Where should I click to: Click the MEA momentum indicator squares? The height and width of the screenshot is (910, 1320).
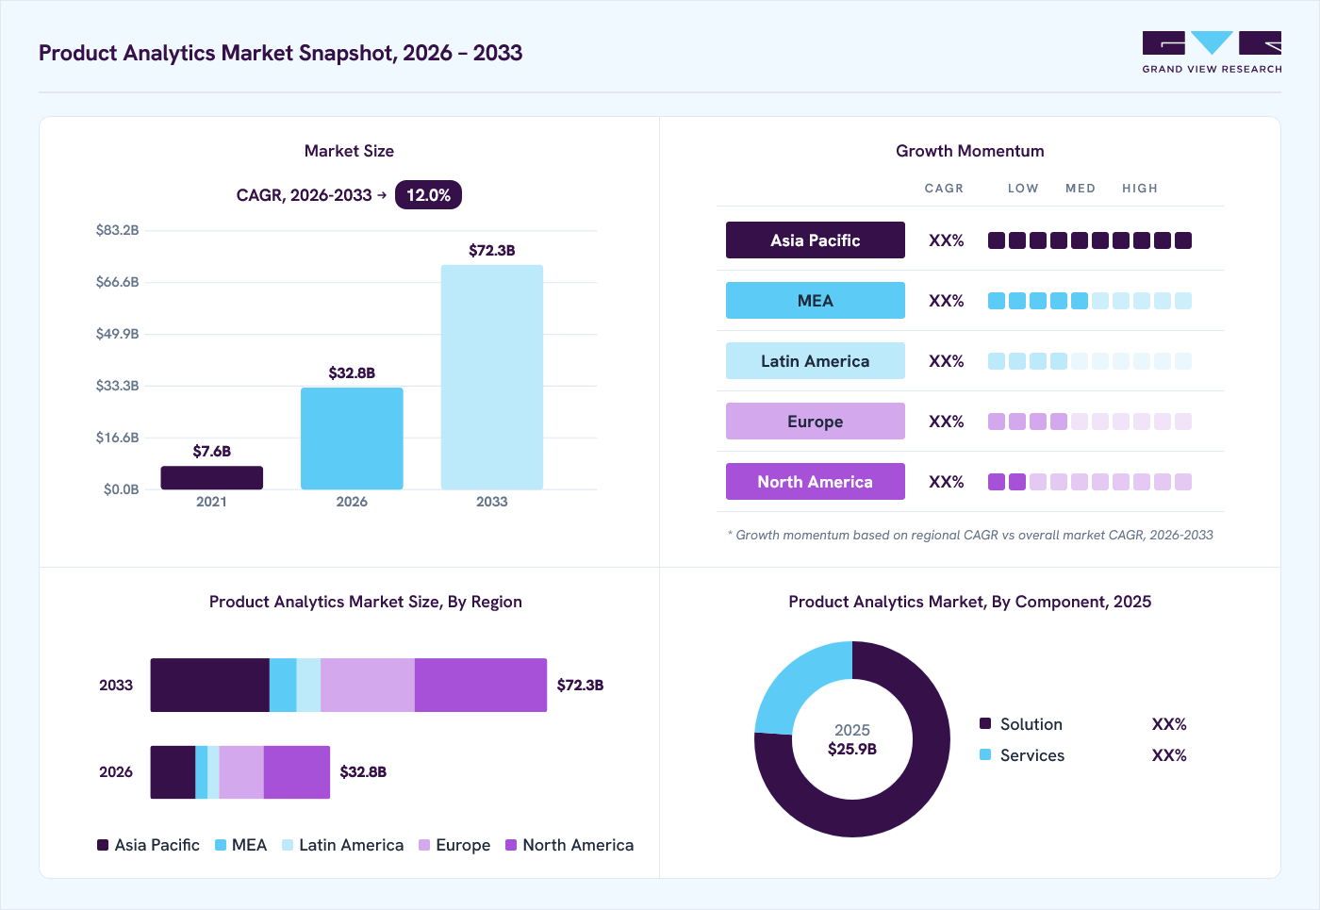(x=1090, y=301)
